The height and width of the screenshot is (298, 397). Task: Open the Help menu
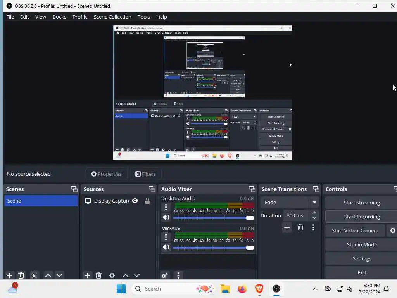pyautogui.click(x=162, y=17)
